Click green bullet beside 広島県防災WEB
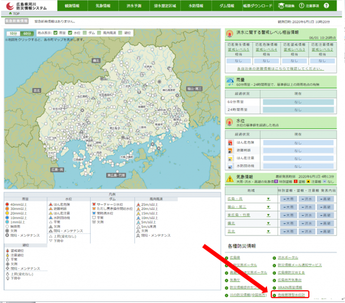The image size is (345, 303). 274,273
